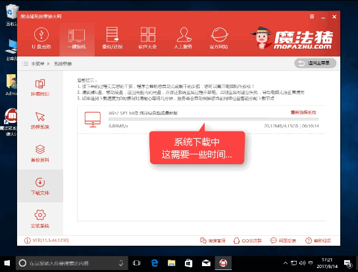Screen dimensions: 358x272
Task: Open the 人工服务 tab
Action: tap(183, 38)
